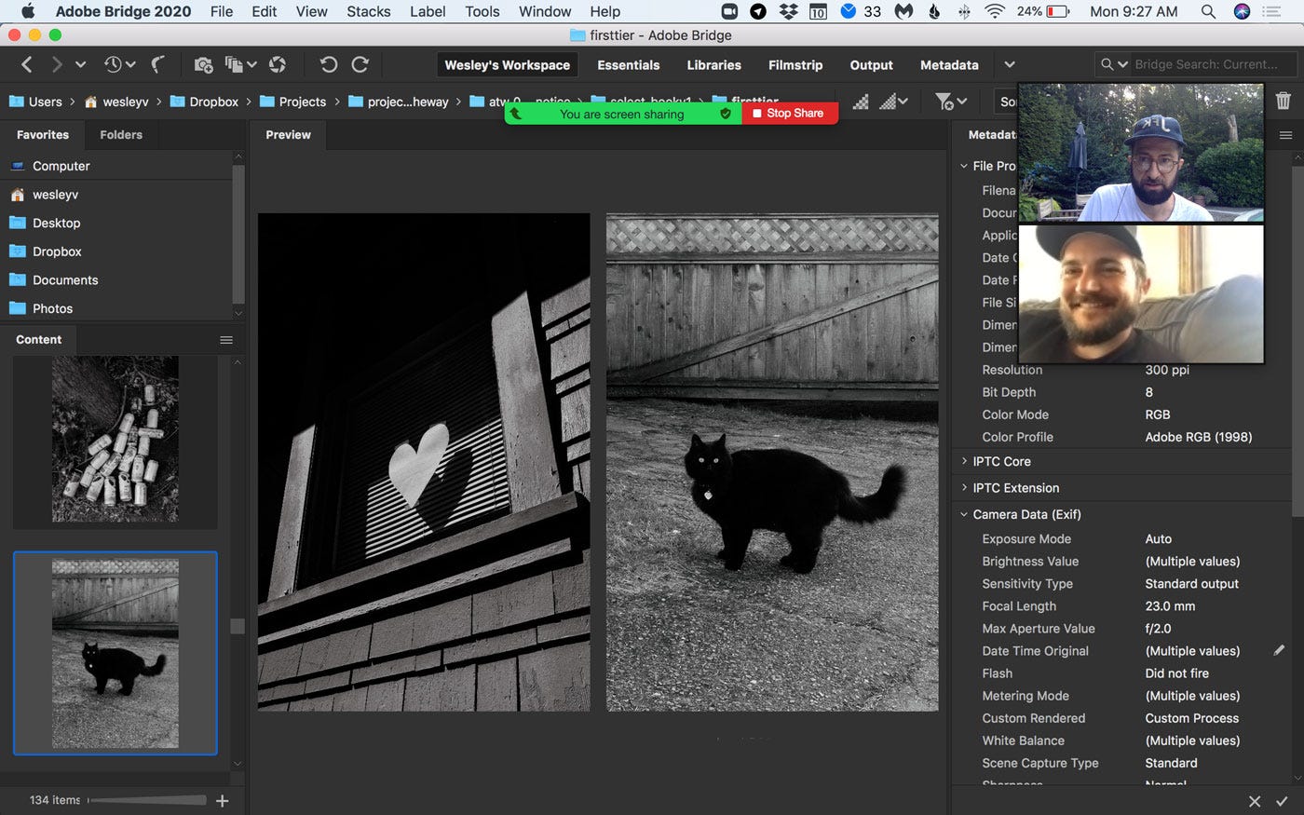Screen dimensions: 1304x815
Task: Select the beer cans photo thumbnail
Action: click(x=115, y=439)
